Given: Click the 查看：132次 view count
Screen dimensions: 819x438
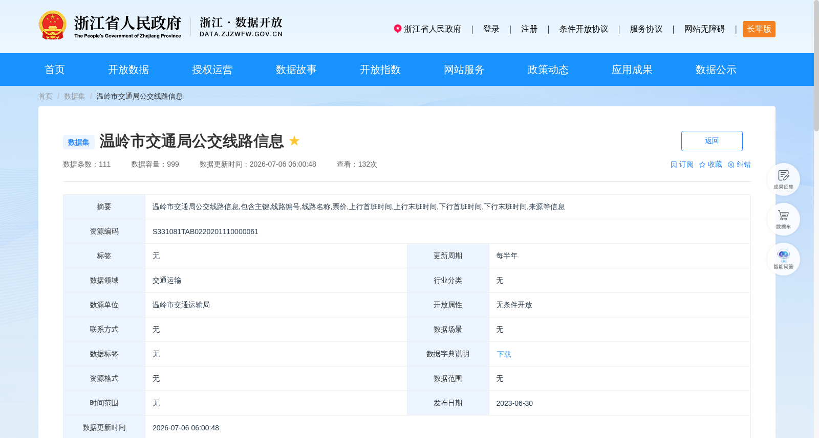Looking at the screenshot, I should tap(357, 165).
